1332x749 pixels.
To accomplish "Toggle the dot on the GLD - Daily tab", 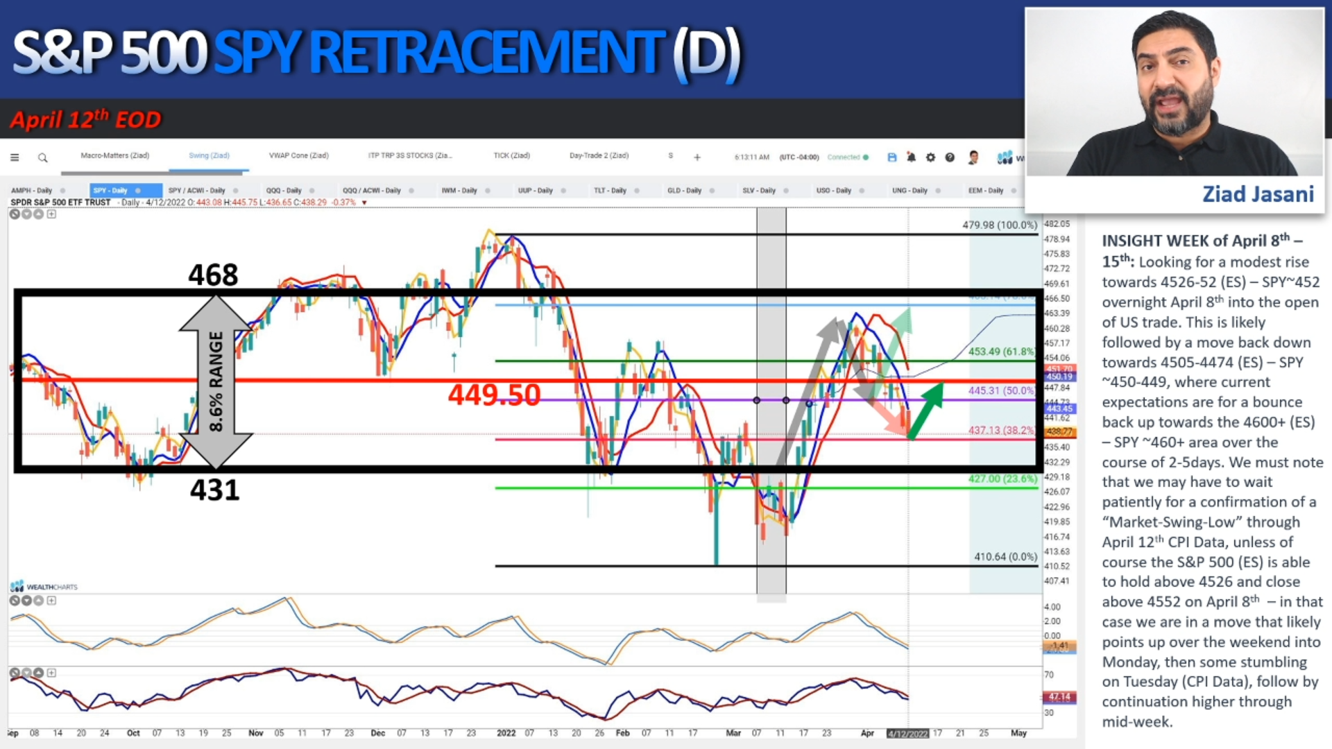I will point(712,191).
